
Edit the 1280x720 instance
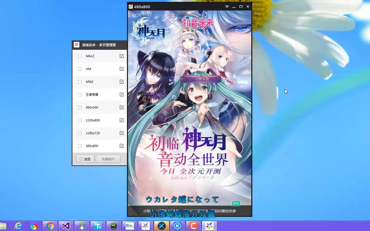tap(122, 133)
